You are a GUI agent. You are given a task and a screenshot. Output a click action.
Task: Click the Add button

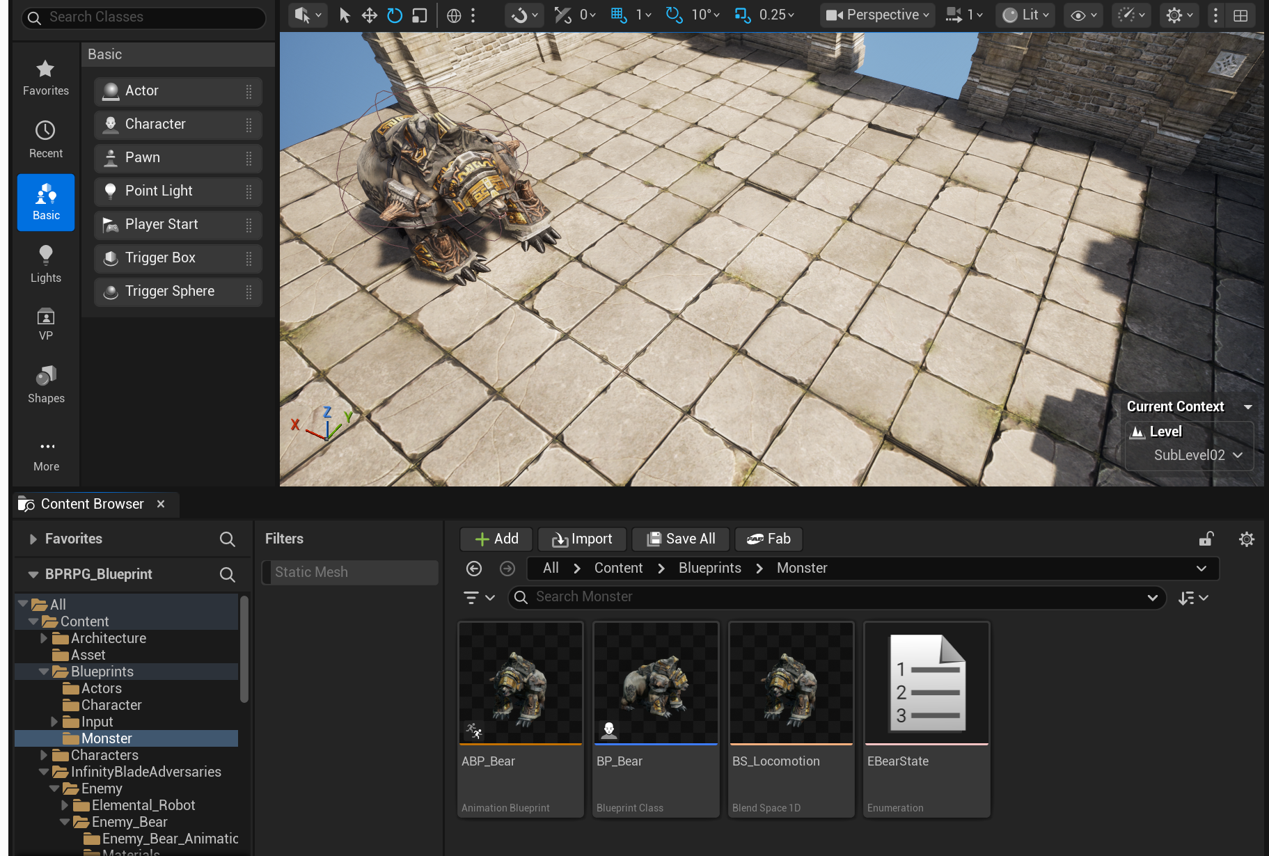tap(496, 539)
